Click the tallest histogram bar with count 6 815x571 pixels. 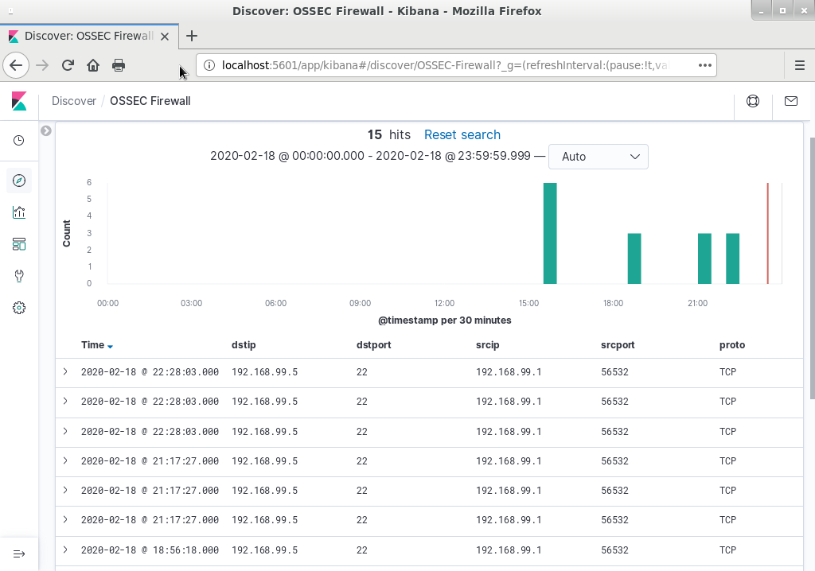coord(550,233)
